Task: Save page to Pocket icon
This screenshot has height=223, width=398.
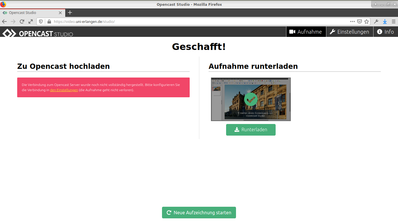Action: [x=360, y=21]
